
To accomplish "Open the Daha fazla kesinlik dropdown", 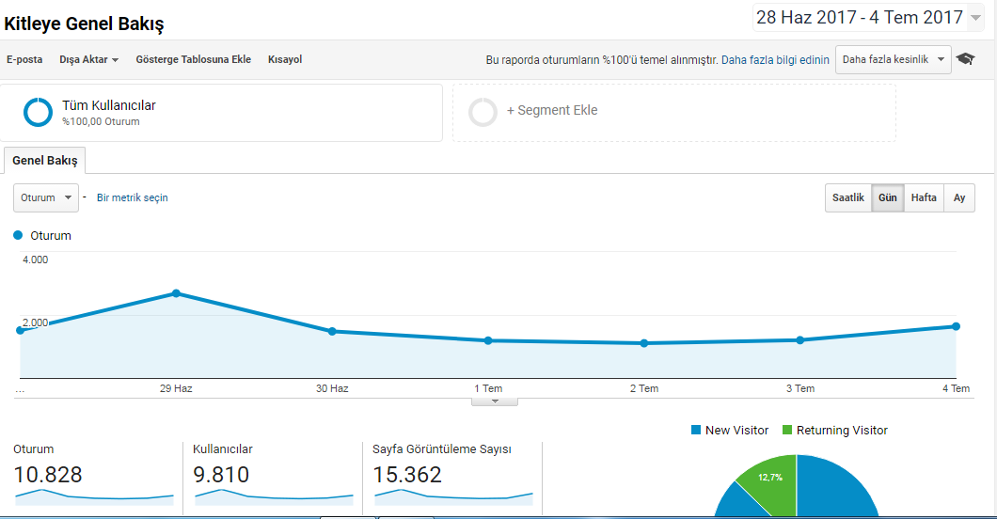I will point(894,59).
